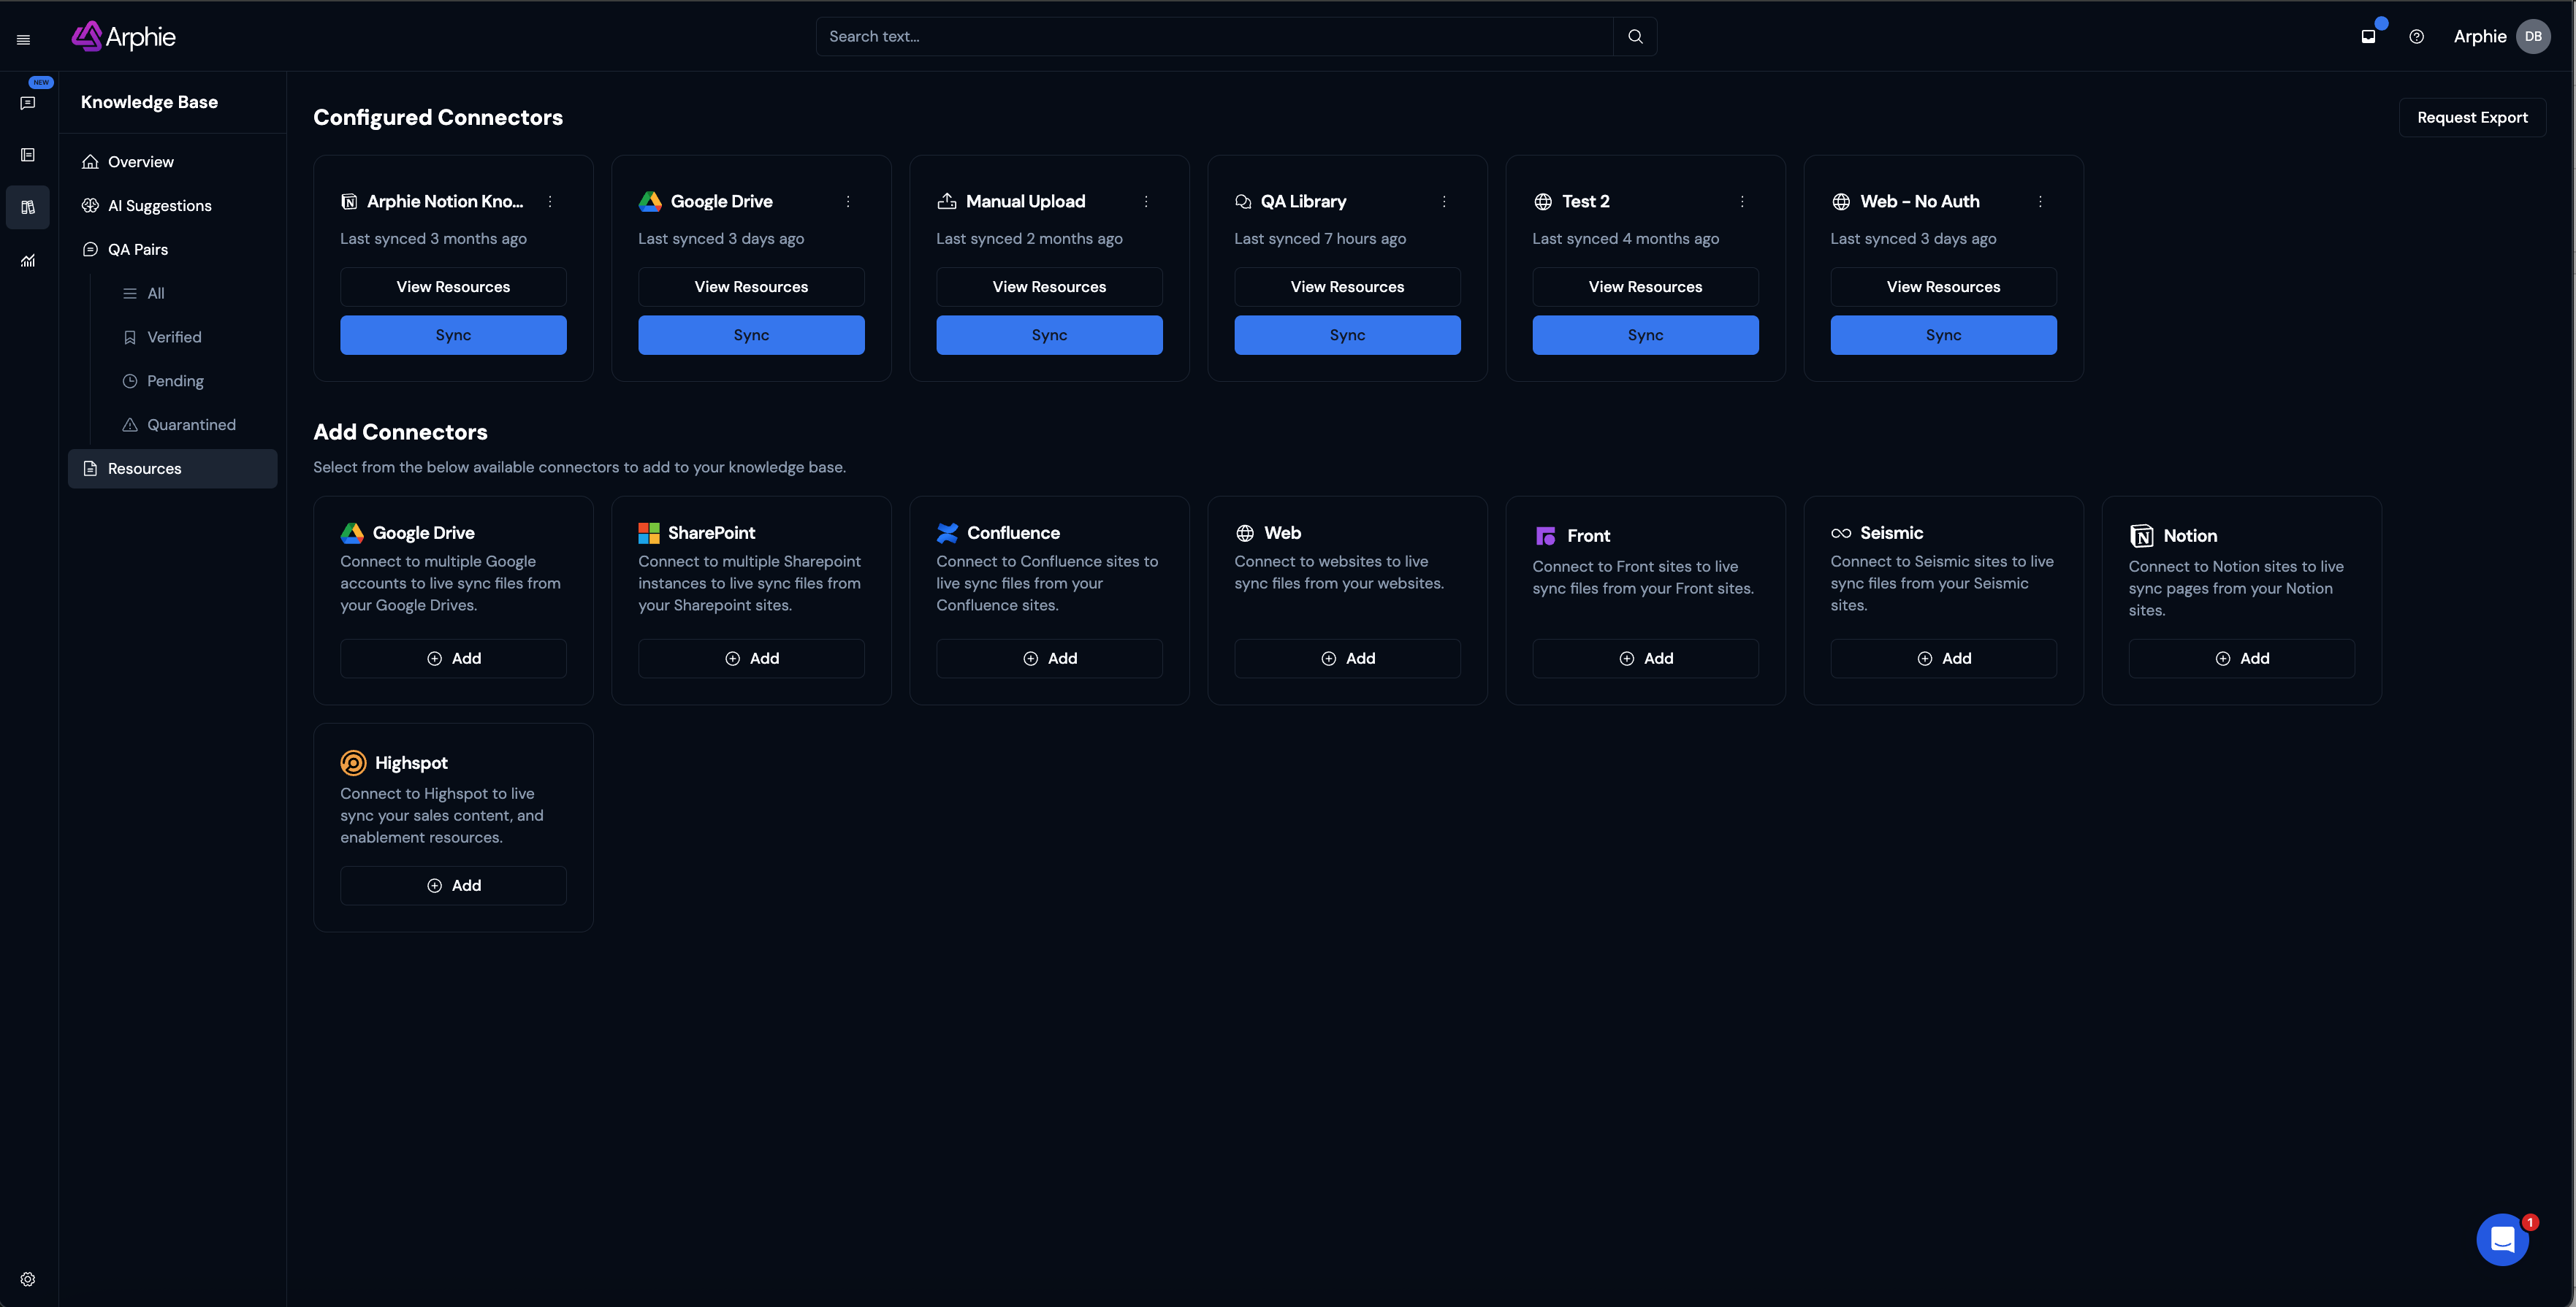Open Web - No Auth kebab menu
Image resolution: width=2576 pixels, height=1307 pixels.
pyautogui.click(x=2040, y=202)
